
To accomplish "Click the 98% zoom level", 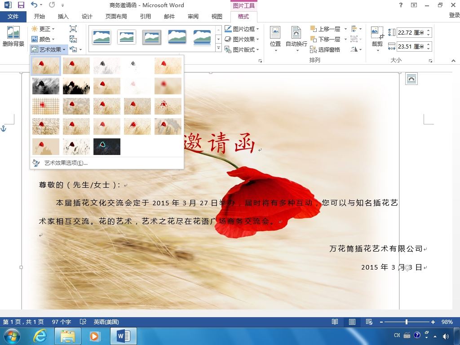I will (x=447, y=322).
